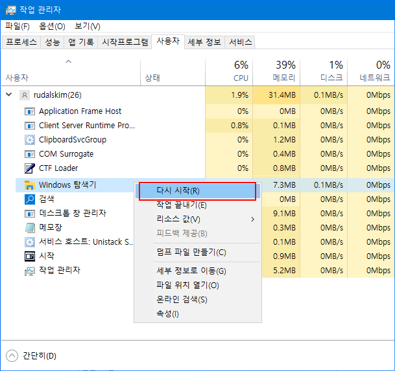Collapse the rudalskim(26) user group
The width and height of the screenshot is (395, 371).
(x=9, y=95)
